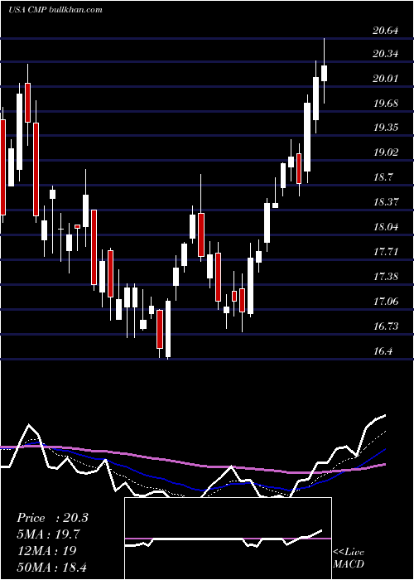Image resolution: width=414 pixels, height=580 pixels.
Task: Click the last candlestick with the tallest upper wick
Action: coord(325,73)
